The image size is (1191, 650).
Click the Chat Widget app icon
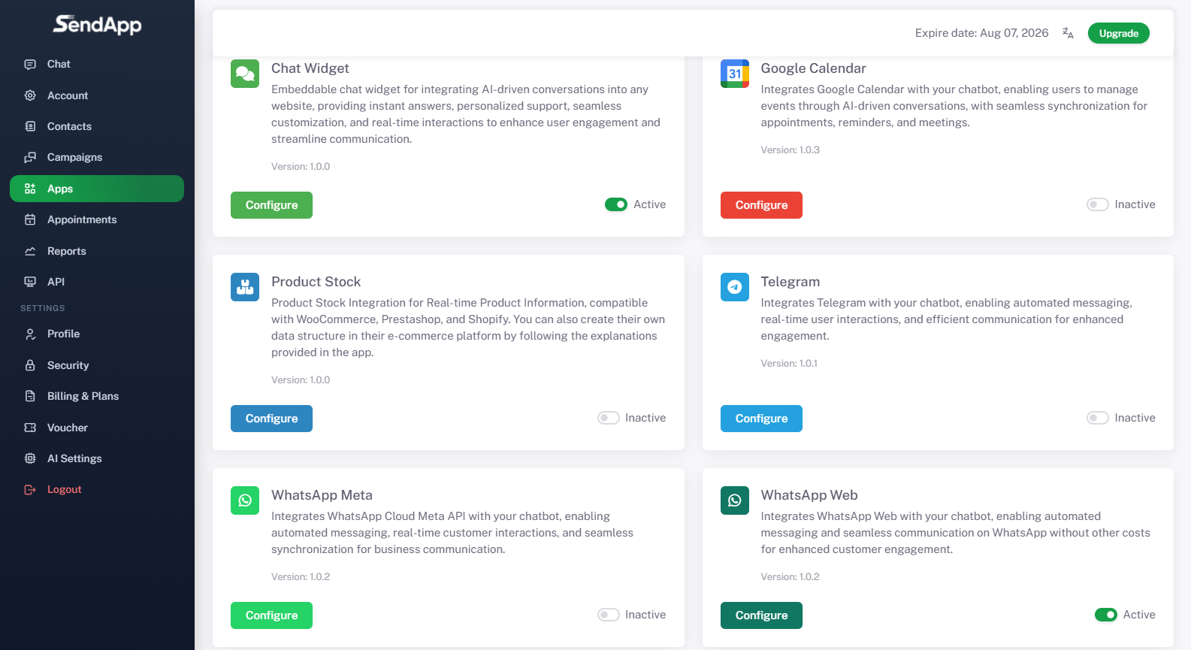[x=245, y=74]
